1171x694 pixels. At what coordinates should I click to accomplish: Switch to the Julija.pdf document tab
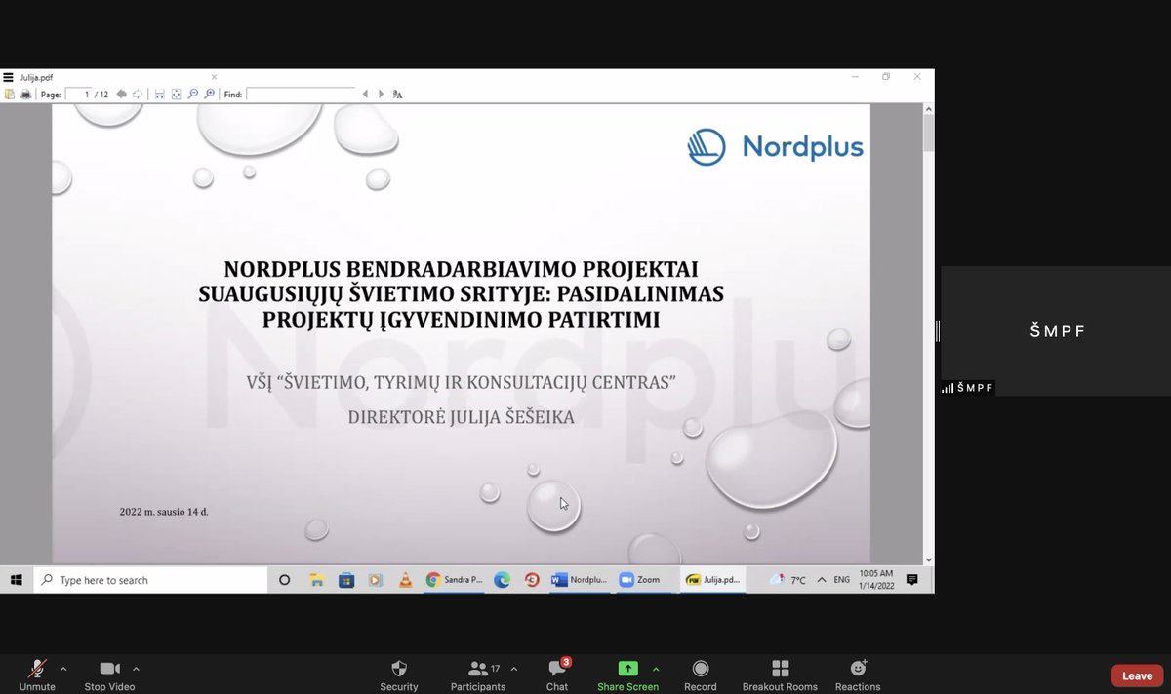pyautogui.click(x=713, y=579)
